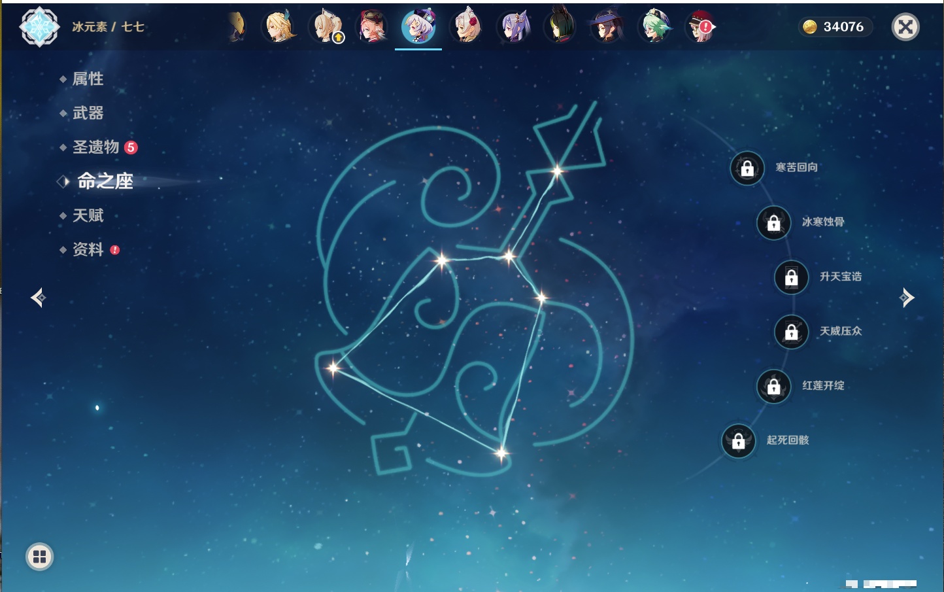944x592 pixels.
Task: Click the lock icon beside 天威压众
Action: click(x=791, y=332)
